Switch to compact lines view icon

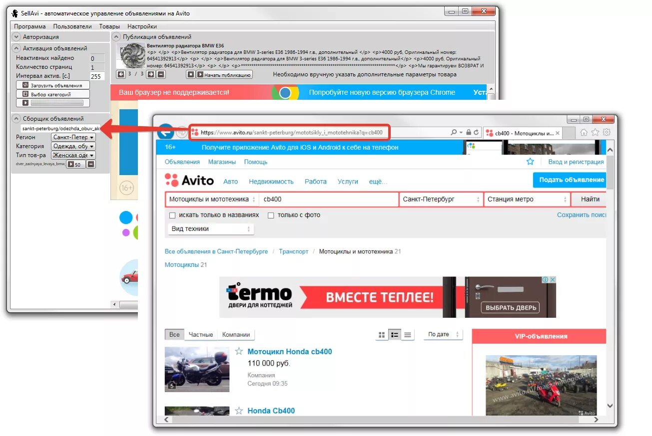pos(408,335)
